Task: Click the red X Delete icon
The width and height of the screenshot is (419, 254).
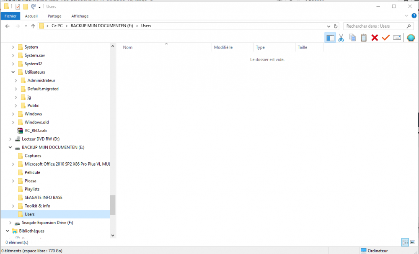Action: coord(375,38)
